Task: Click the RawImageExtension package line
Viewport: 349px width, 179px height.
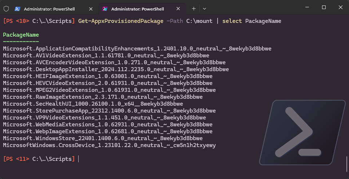Action: [103, 97]
